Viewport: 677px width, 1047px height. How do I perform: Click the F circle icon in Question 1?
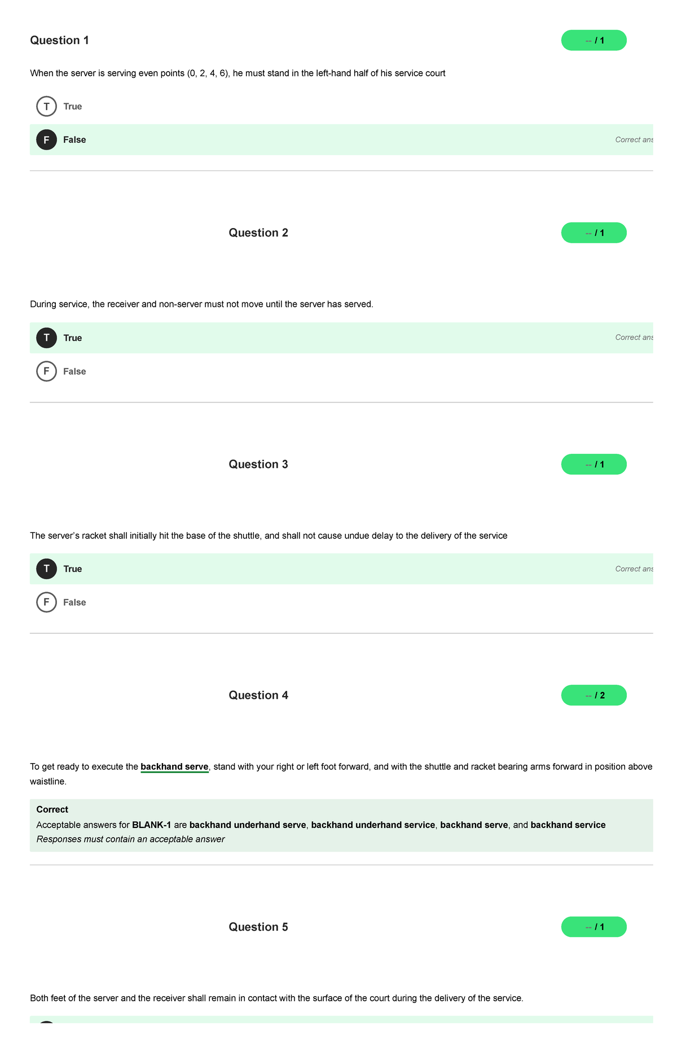(46, 139)
